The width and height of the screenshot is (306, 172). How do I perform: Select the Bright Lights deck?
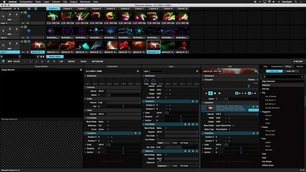tap(55, 56)
